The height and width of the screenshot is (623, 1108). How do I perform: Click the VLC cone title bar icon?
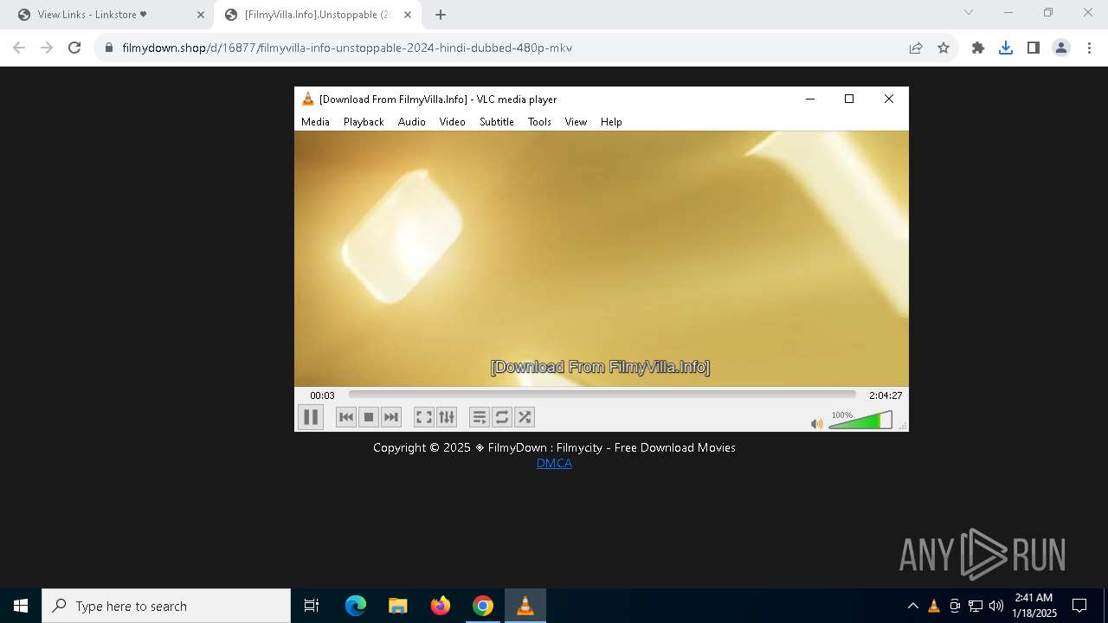[307, 99]
